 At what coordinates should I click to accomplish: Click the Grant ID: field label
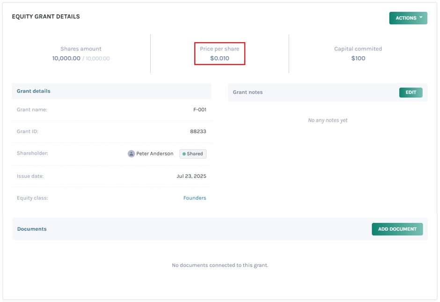coord(27,132)
